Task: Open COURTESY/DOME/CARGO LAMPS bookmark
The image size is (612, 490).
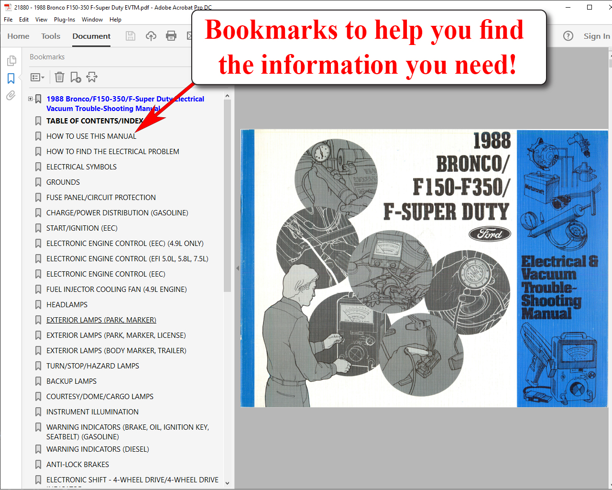Action: point(100,397)
